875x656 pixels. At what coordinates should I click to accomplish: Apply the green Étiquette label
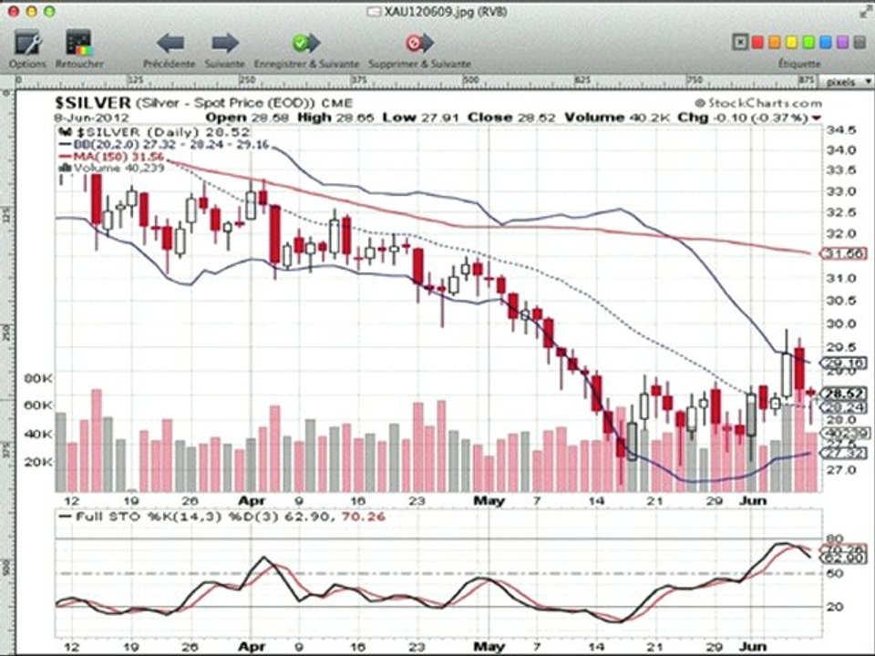click(808, 42)
